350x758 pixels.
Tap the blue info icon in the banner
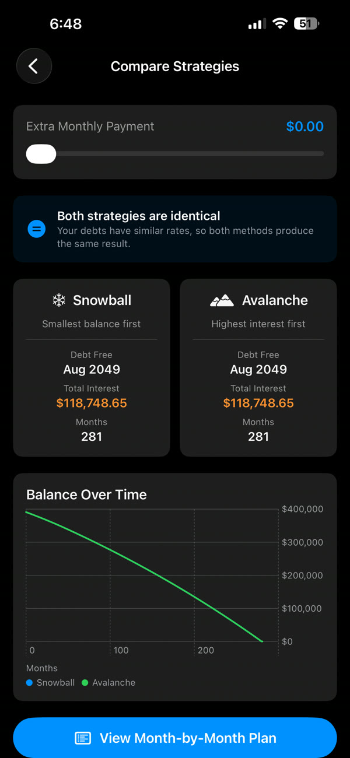point(36,229)
